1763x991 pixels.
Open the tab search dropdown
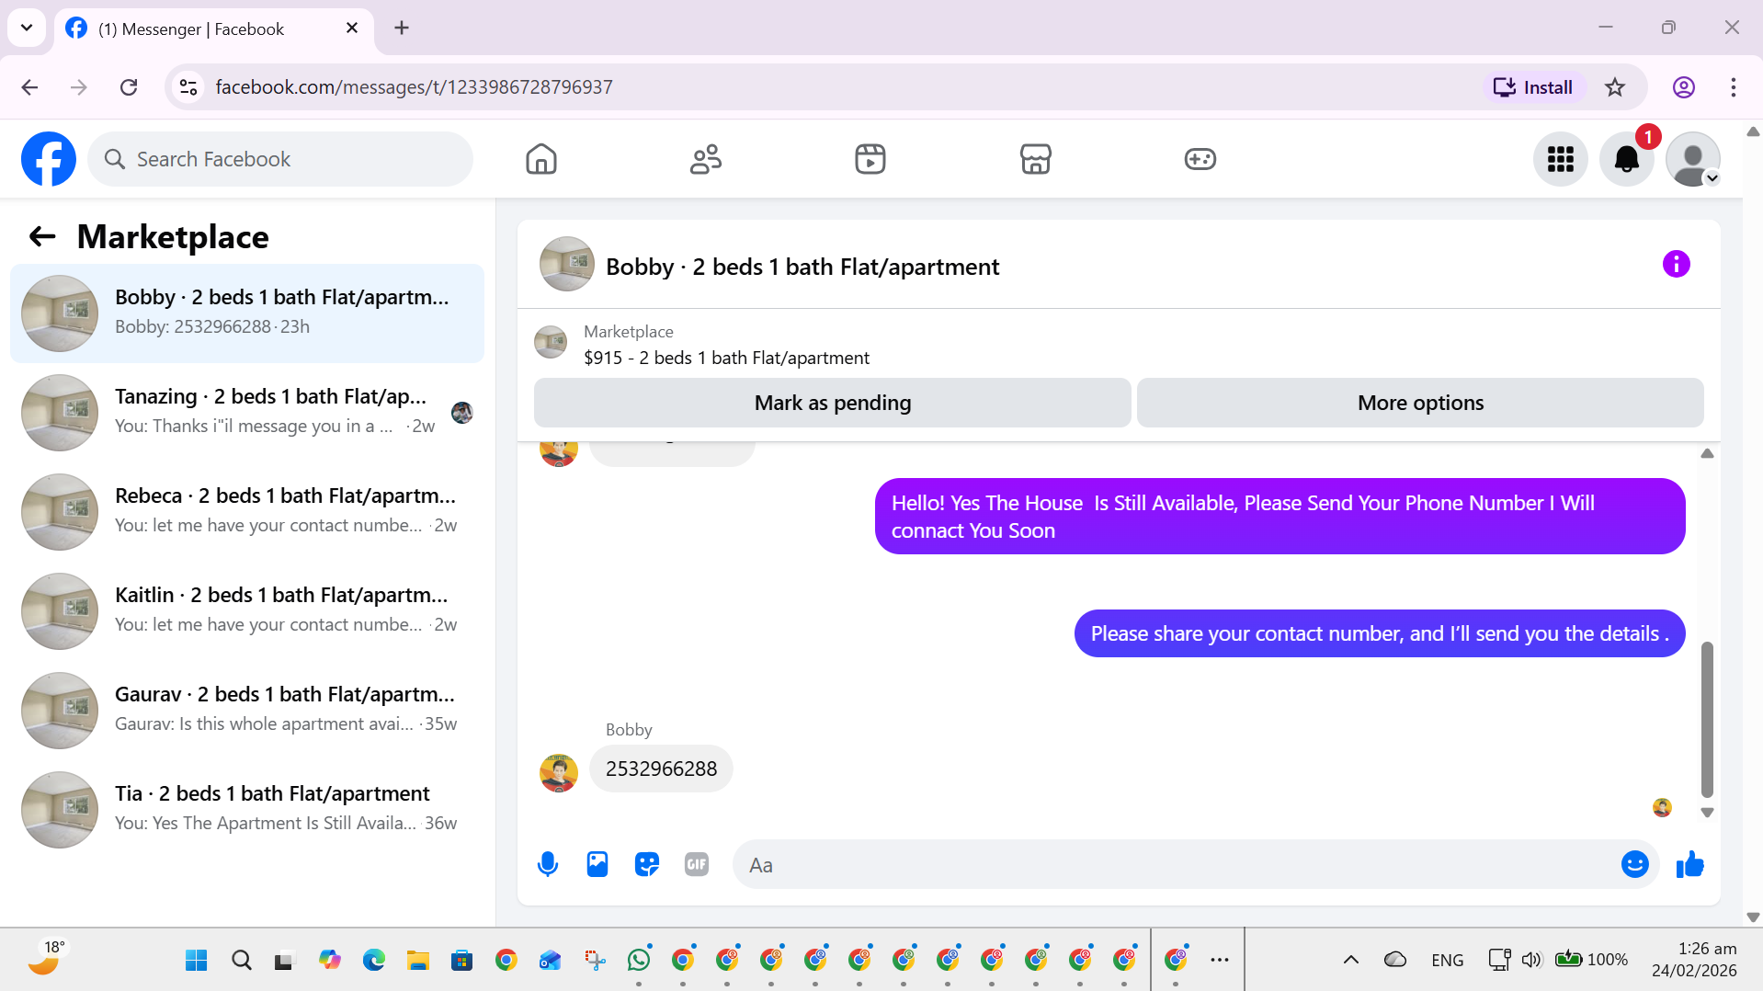point(27,28)
